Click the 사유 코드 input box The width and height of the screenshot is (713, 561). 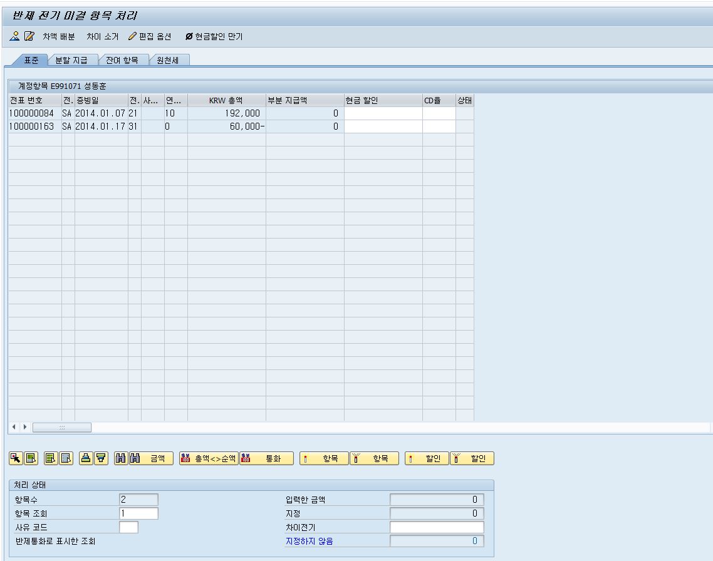tap(128, 527)
